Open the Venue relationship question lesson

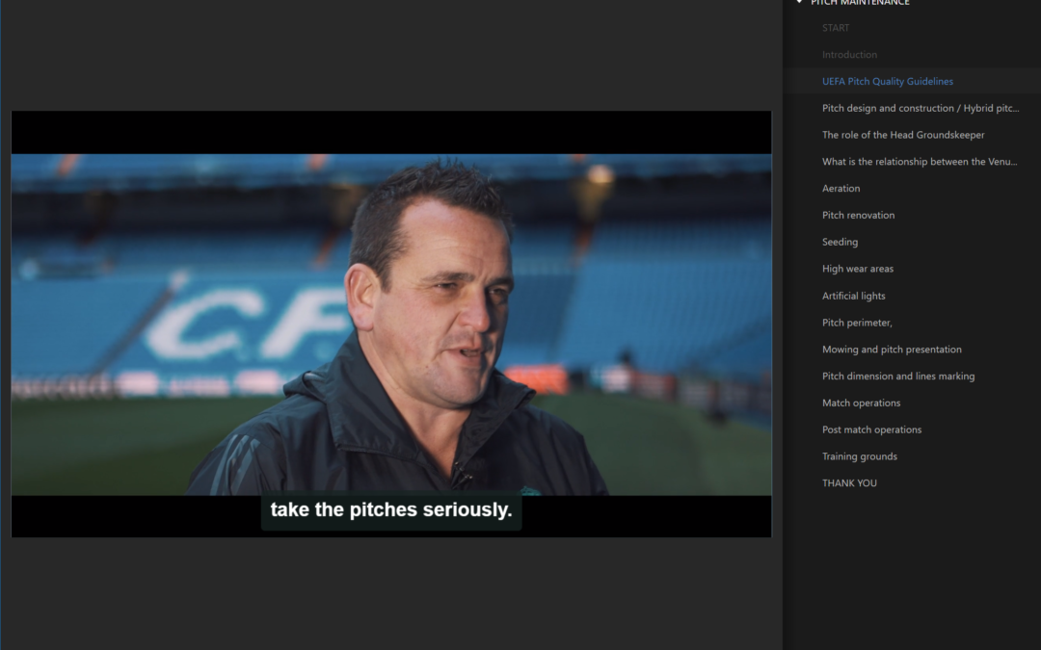pyautogui.click(x=919, y=162)
